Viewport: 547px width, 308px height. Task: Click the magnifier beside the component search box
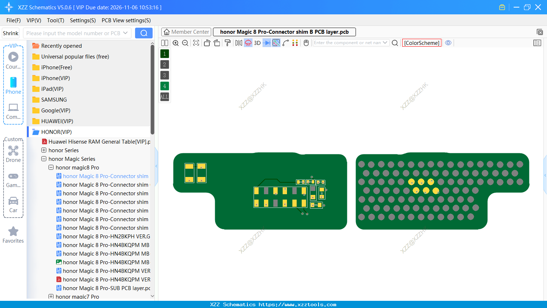395,43
